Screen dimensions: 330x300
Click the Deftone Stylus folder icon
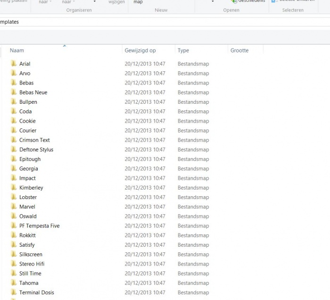pyautogui.click(x=14, y=149)
